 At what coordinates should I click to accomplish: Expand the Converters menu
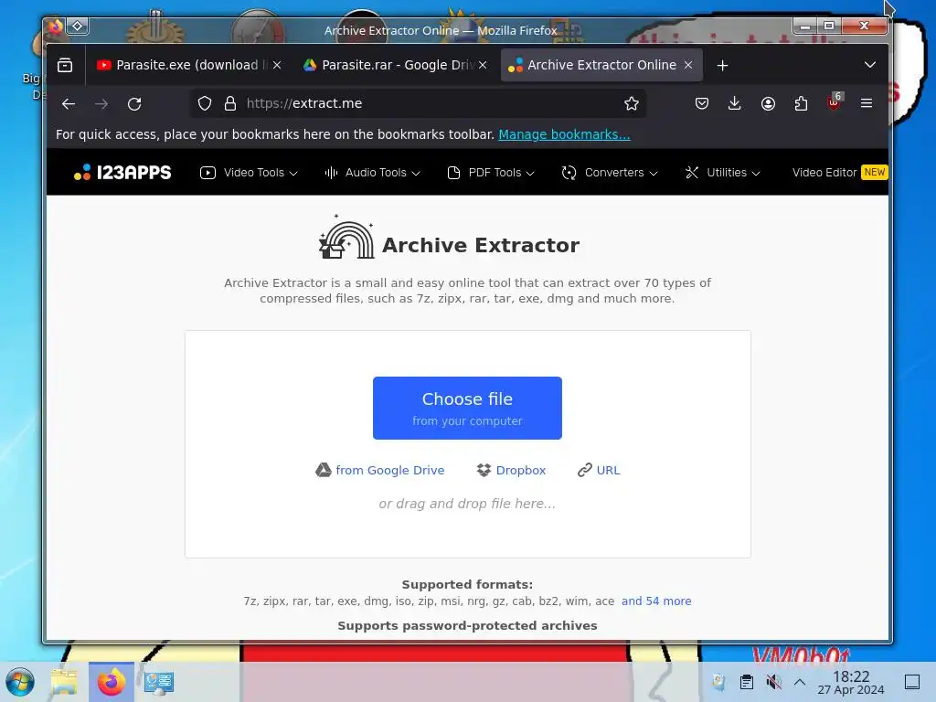(x=610, y=173)
